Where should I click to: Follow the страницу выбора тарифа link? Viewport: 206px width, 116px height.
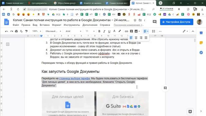pyautogui.click(x=74, y=78)
